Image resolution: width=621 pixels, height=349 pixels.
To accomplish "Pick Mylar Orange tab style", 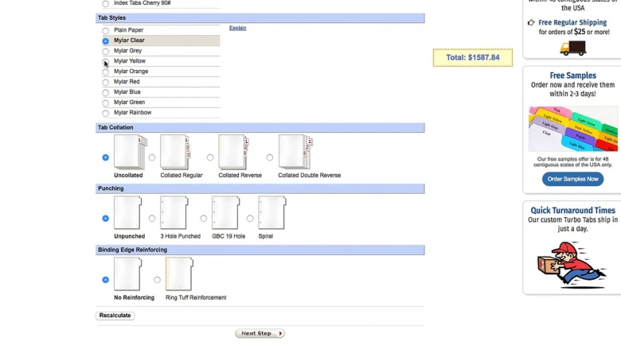I will (x=105, y=72).
